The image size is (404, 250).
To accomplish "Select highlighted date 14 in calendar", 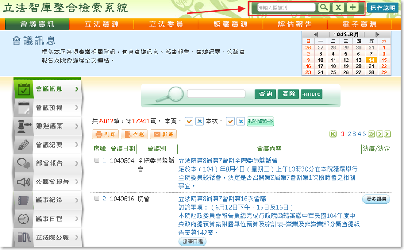I will [x=371, y=60].
